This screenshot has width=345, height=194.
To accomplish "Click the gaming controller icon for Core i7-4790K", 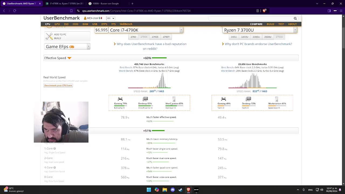I will (120, 99).
